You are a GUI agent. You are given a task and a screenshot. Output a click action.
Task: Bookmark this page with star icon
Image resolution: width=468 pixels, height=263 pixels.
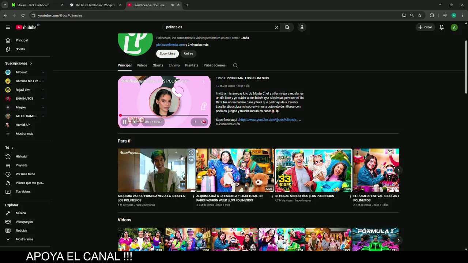[420, 15]
